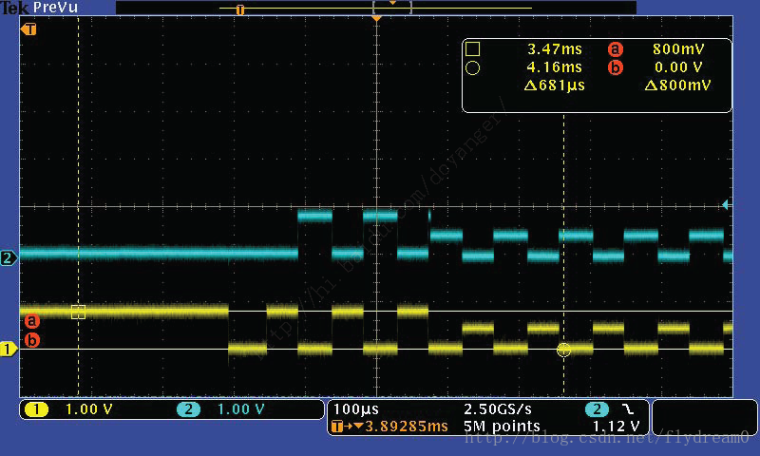Click the red cursor a label
This screenshot has width=760, height=456.
pos(32,320)
